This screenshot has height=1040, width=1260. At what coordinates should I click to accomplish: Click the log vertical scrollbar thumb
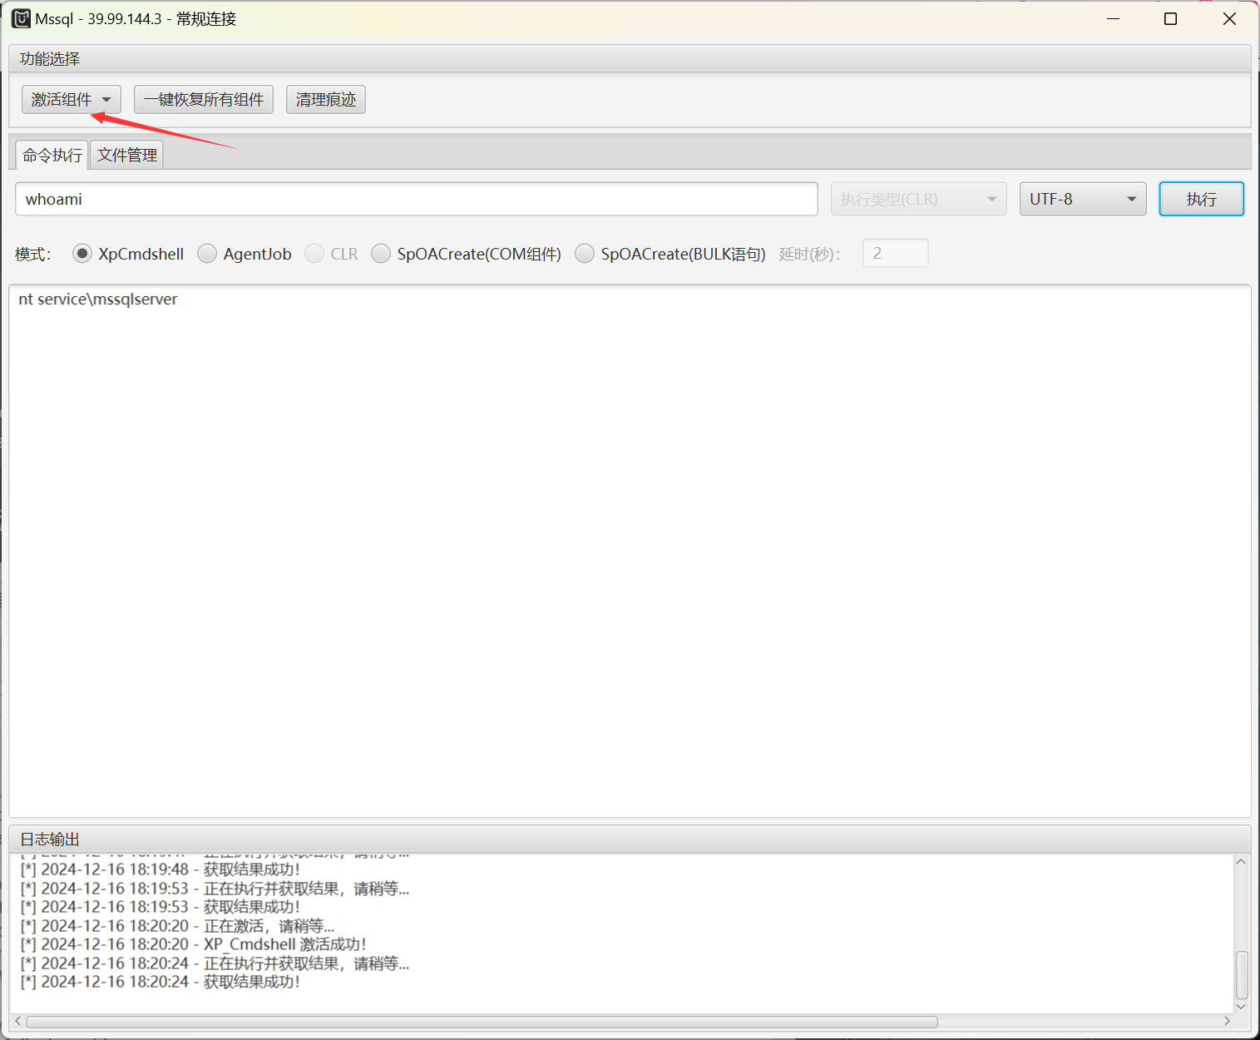[x=1242, y=975]
